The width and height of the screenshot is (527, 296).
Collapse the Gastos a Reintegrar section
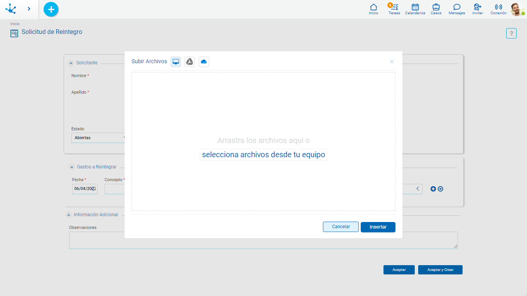pos(72,167)
